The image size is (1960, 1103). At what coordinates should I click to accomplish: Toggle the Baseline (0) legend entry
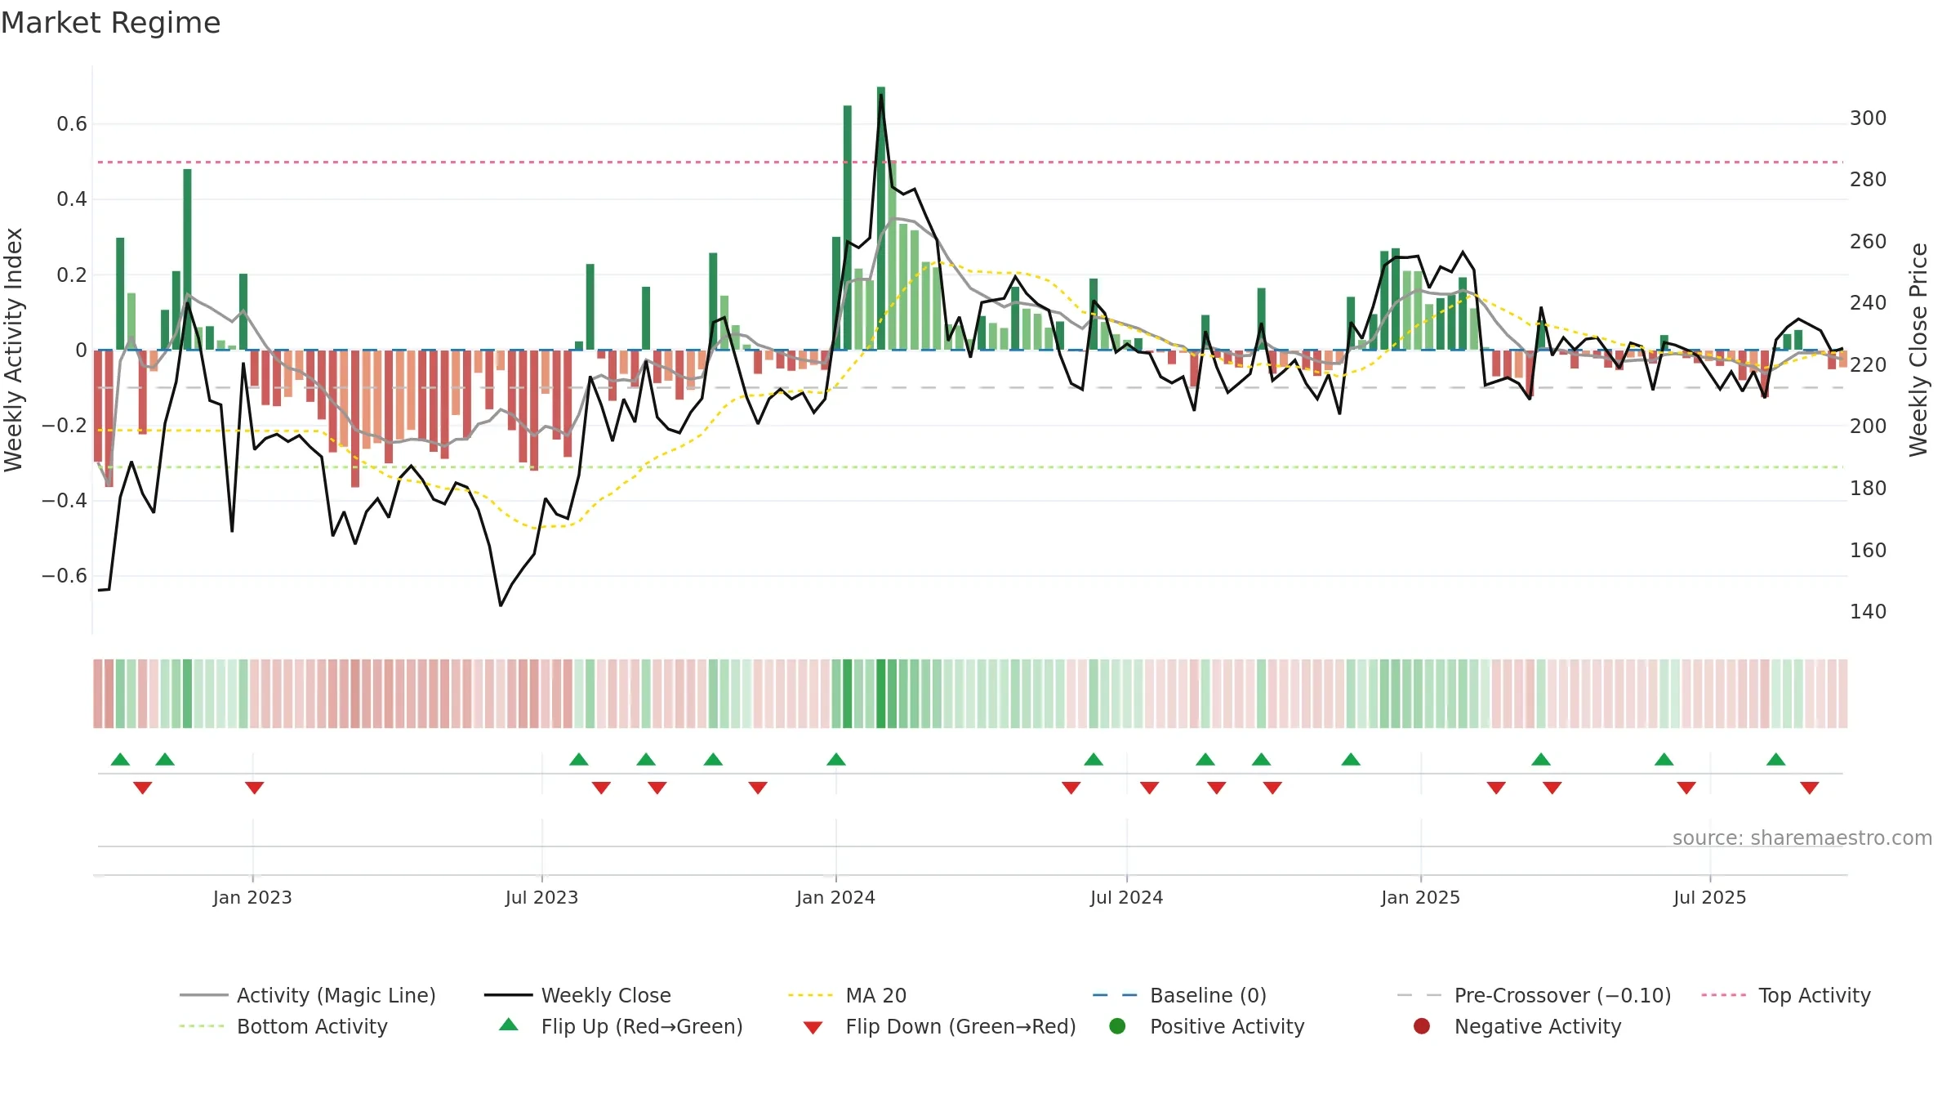click(x=1179, y=995)
